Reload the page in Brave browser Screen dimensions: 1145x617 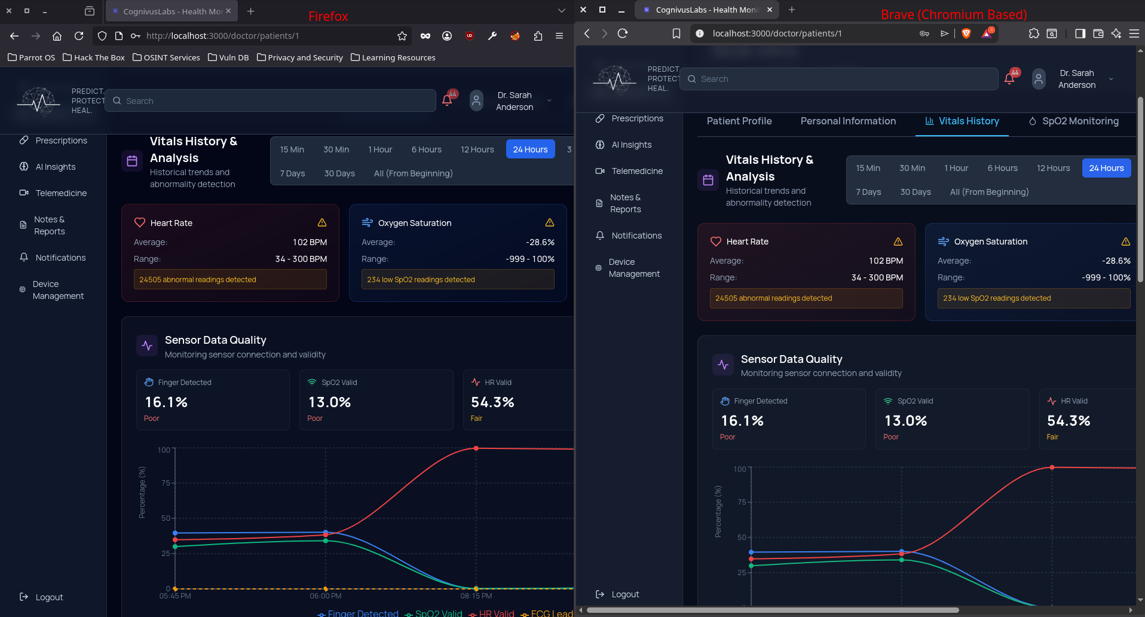click(623, 33)
